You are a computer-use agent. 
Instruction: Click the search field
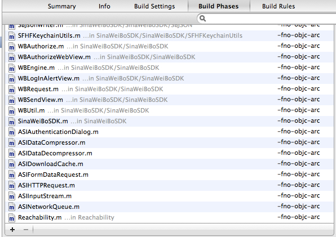click(x=267, y=19)
